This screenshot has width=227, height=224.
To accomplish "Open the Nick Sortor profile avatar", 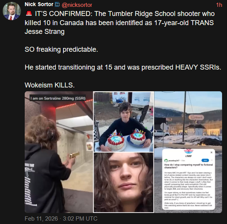I will [12, 11].
